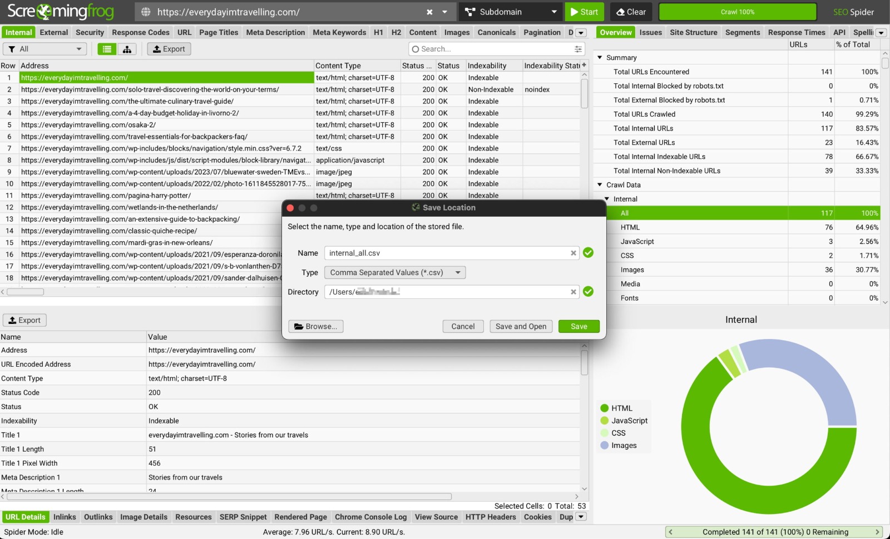Image resolution: width=890 pixels, height=539 pixels.
Task: Click the Browse folder button
Action: 315,327
